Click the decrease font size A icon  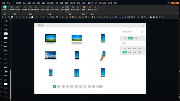[163, 17]
